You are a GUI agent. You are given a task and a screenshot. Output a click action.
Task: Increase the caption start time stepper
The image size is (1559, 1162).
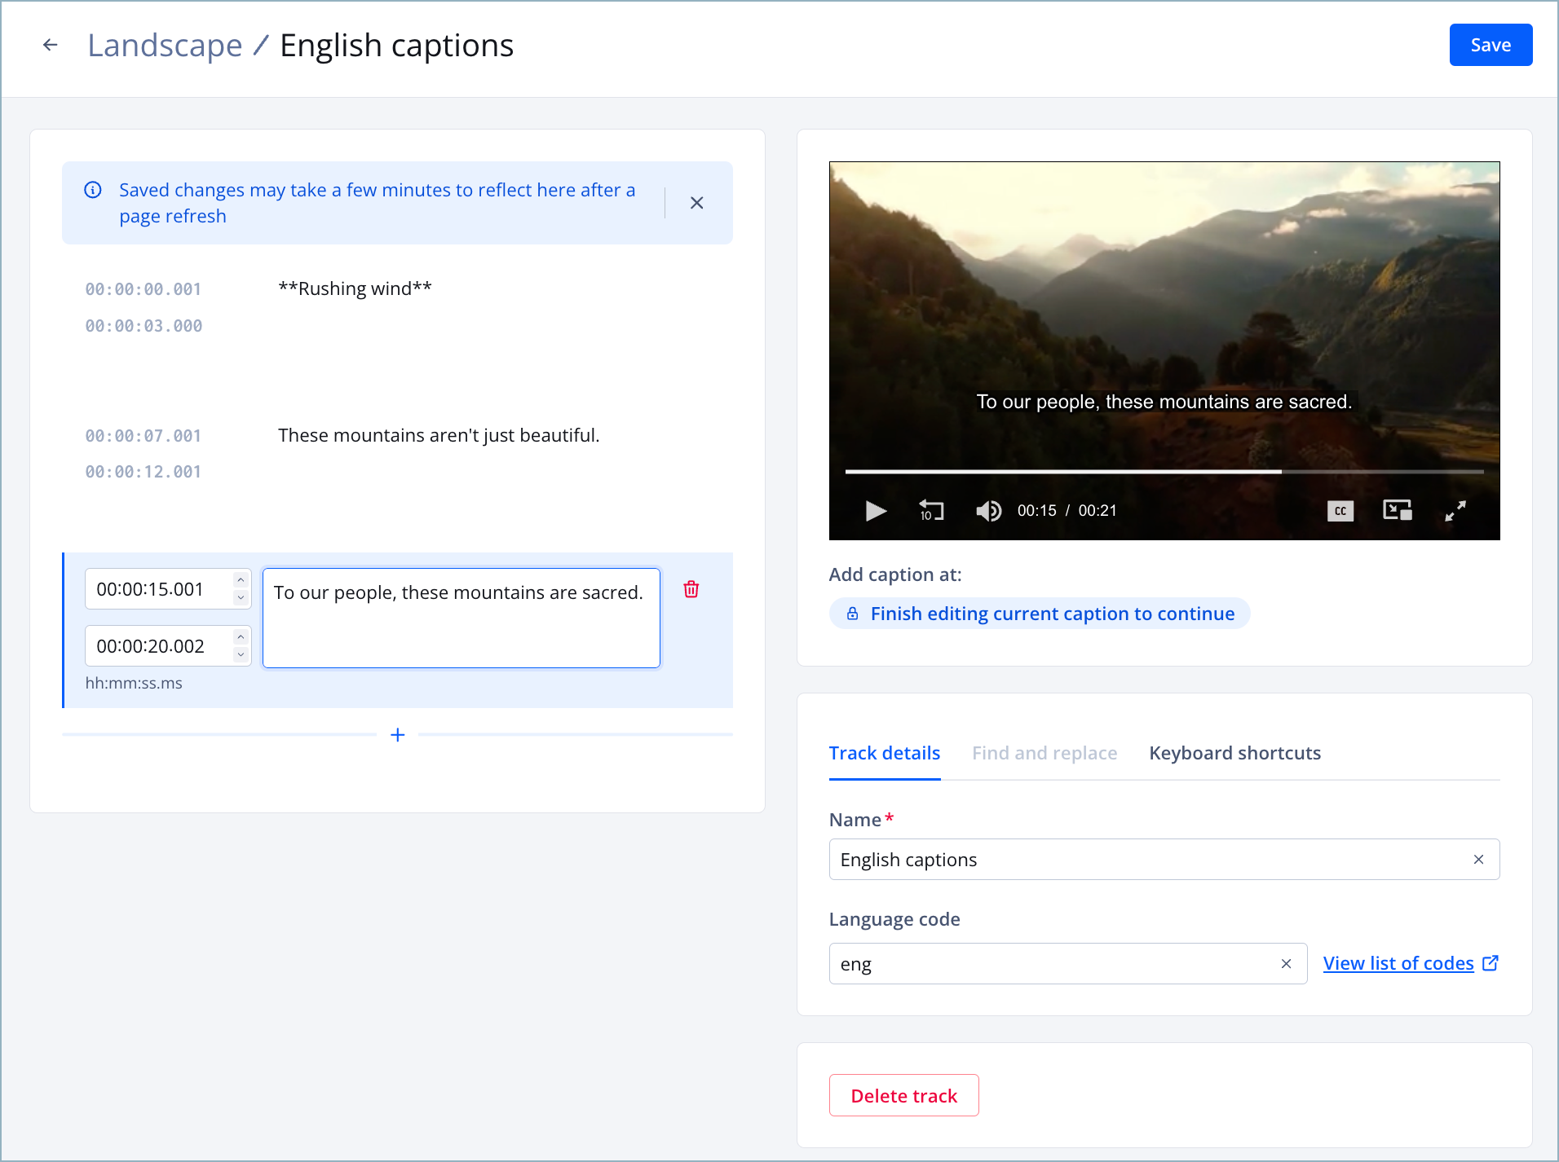[x=241, y=580]
